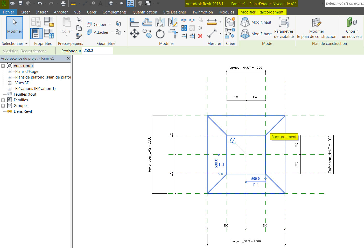364x248 pixels.
Task: Click the red X delete tool
Action: 200,36
